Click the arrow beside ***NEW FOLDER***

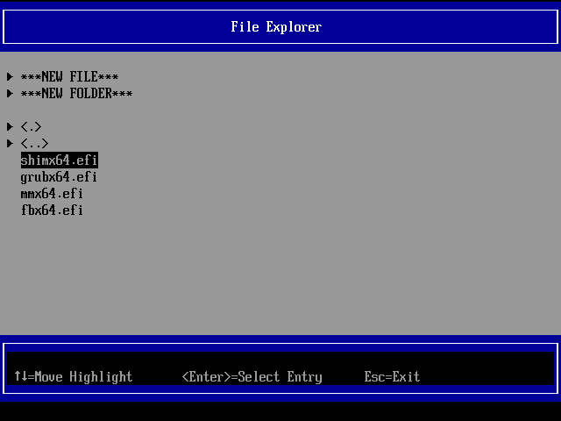click(x=10, y=94)
